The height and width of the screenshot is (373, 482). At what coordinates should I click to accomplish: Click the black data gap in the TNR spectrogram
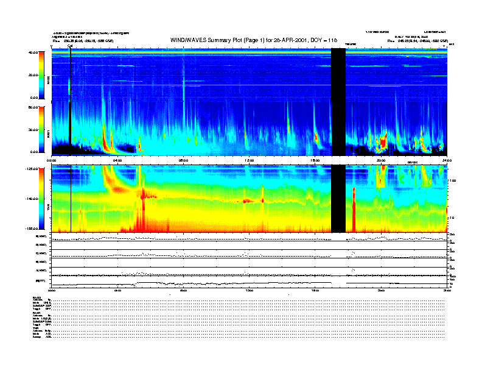pos(338,199)
